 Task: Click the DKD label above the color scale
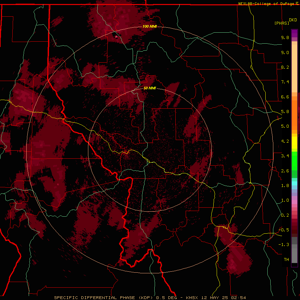pyautogui.click(x=293, y=20)
